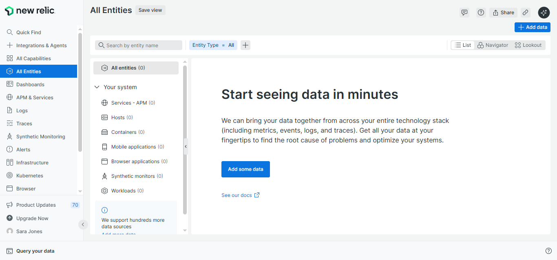Select Services - APM (0)

pos(136,103)
